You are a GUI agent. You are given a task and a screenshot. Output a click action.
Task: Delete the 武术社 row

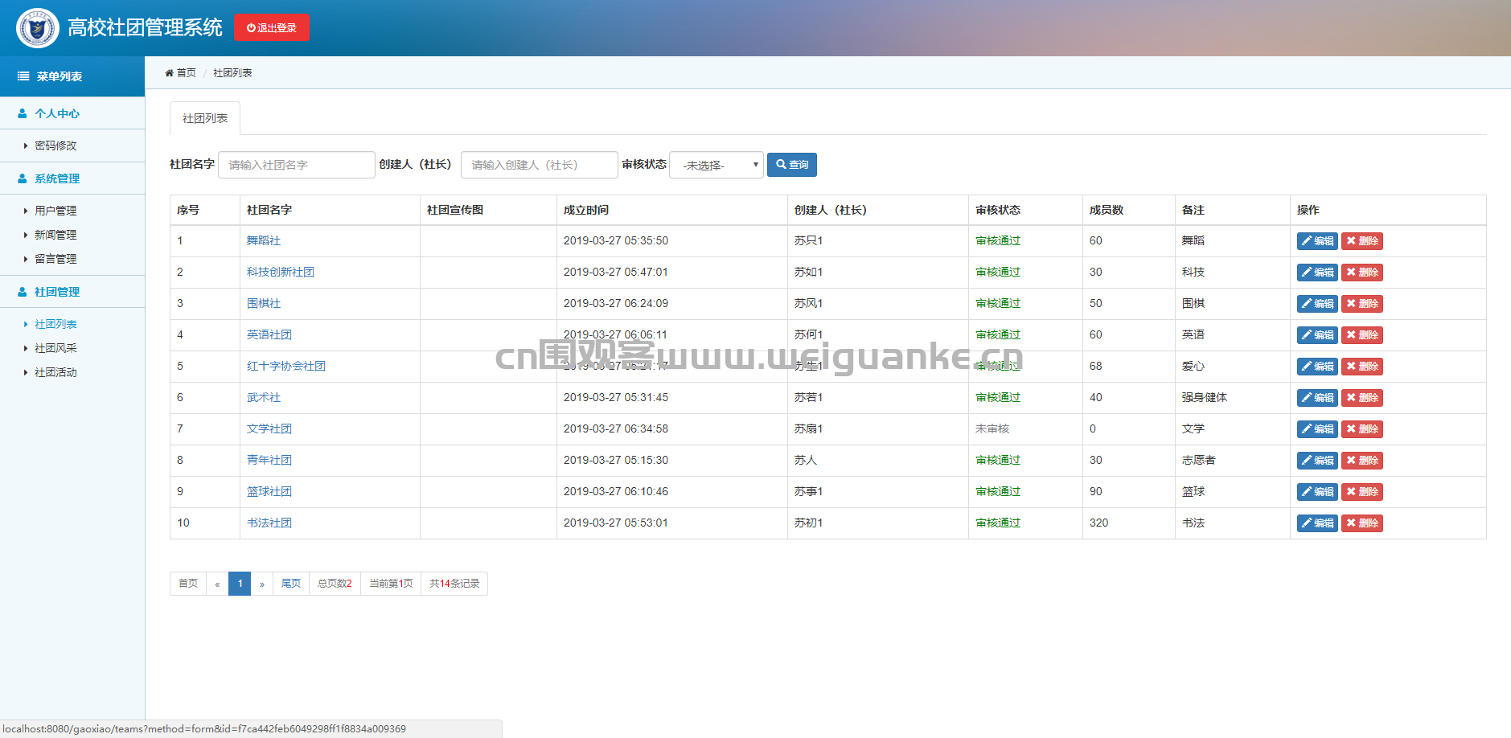pos(1362,398)
